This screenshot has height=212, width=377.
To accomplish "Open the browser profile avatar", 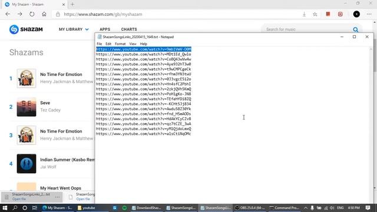I will (356, 14).
